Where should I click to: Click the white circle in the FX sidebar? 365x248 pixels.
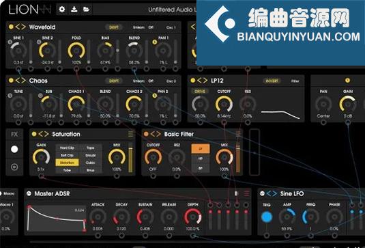(x=14, y=149)
